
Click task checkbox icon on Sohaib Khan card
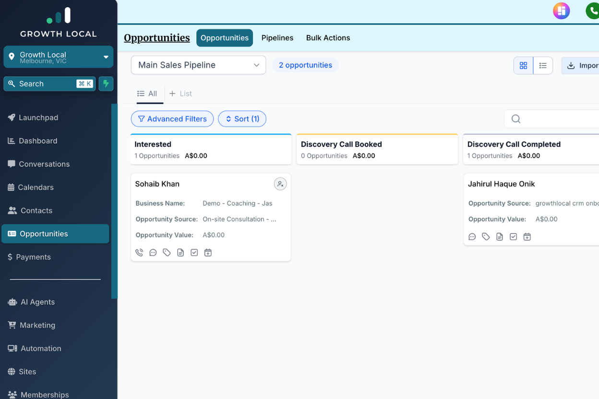[x=194, y=253]
